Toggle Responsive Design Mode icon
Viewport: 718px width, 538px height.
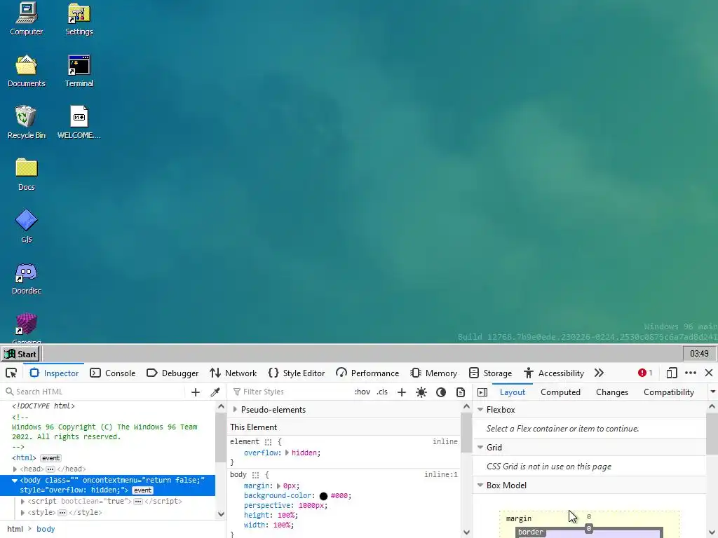(671, 373)
